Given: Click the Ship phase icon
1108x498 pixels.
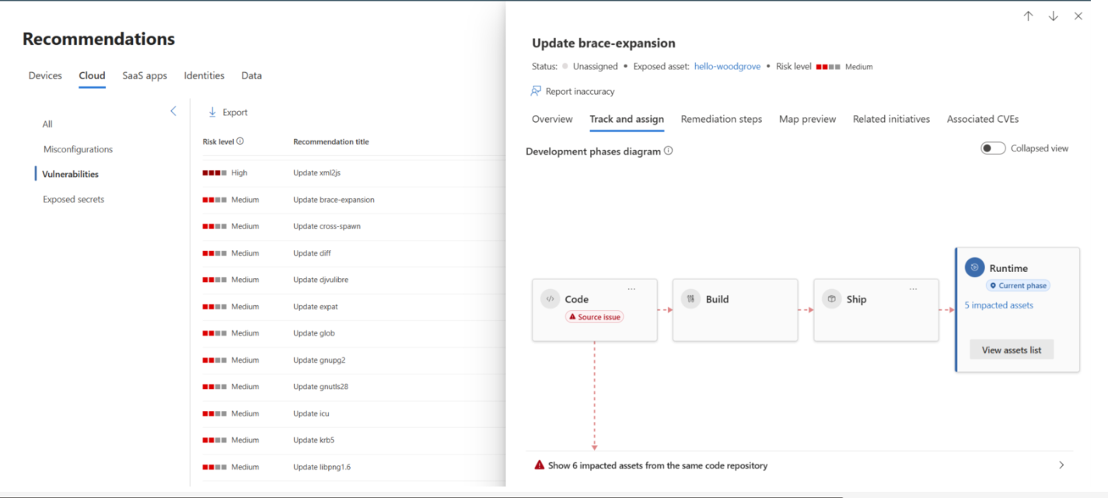Looking at the screenshot, I should point(831,299).
